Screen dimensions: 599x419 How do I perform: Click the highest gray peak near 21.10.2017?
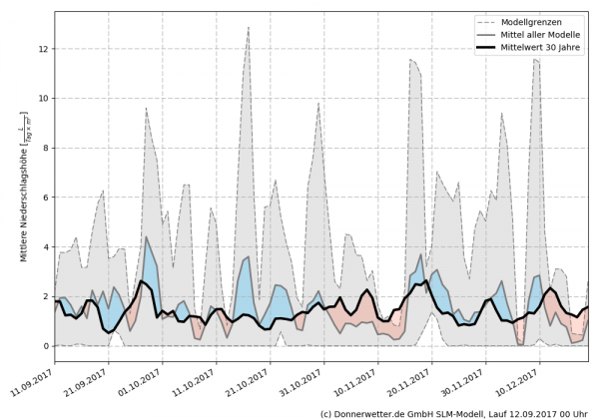(x=248, y=28)
